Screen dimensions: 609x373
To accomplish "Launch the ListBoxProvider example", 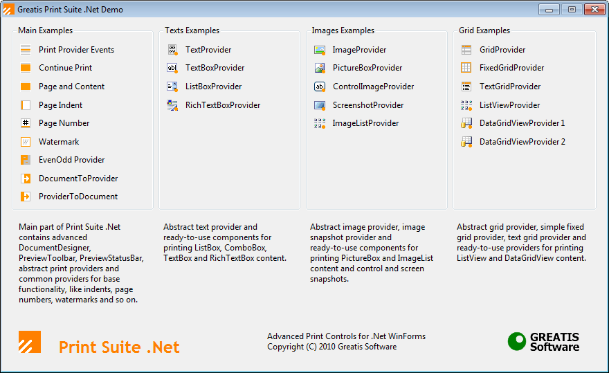I will [x=213, y=87].
